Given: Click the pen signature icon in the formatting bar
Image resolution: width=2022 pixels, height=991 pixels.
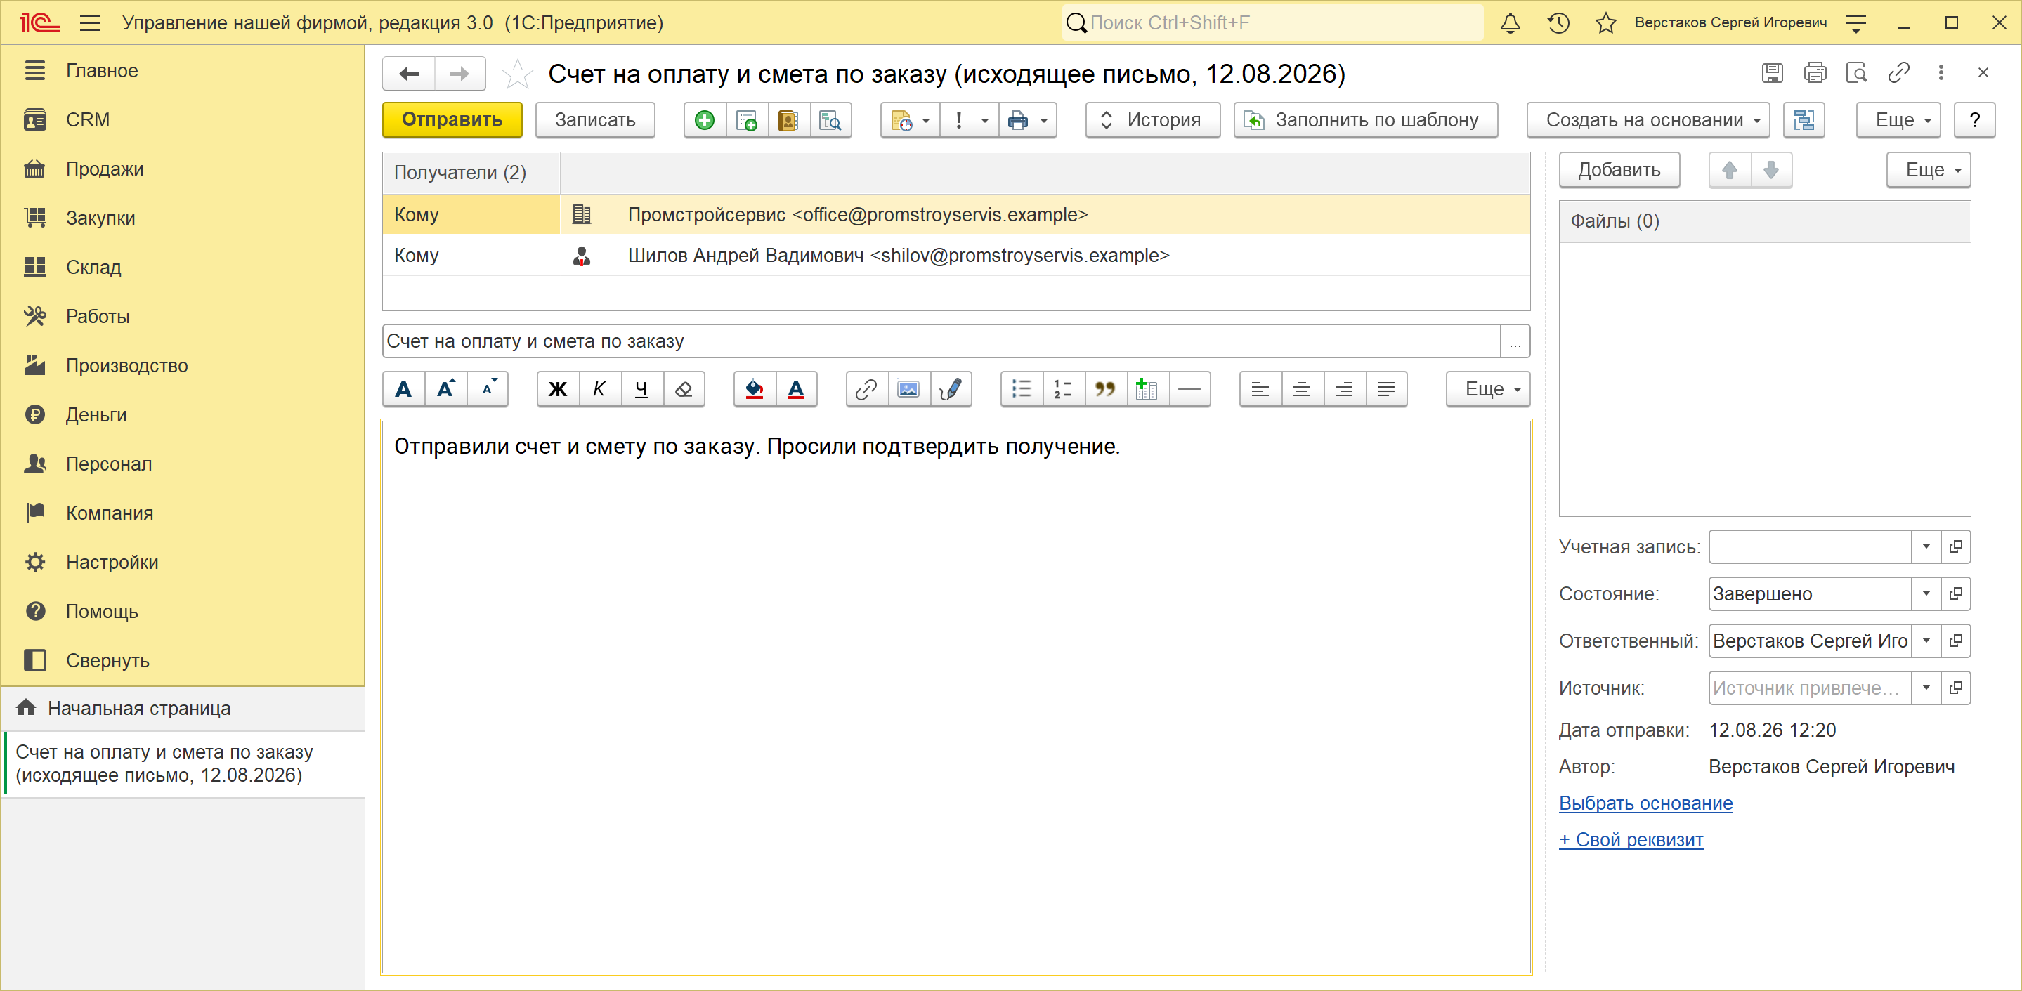Looking at the screenshot, I should (x=951, y=389).
